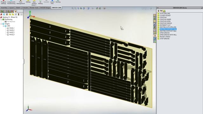Choose AUTO DRILLING from the library

[x=165, y=14]
